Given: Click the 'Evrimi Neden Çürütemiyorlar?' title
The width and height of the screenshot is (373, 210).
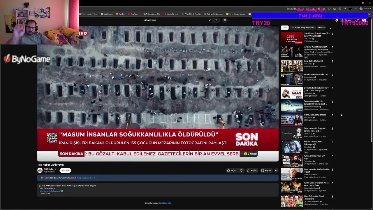Looking at the screenshot, I should 316,89.
